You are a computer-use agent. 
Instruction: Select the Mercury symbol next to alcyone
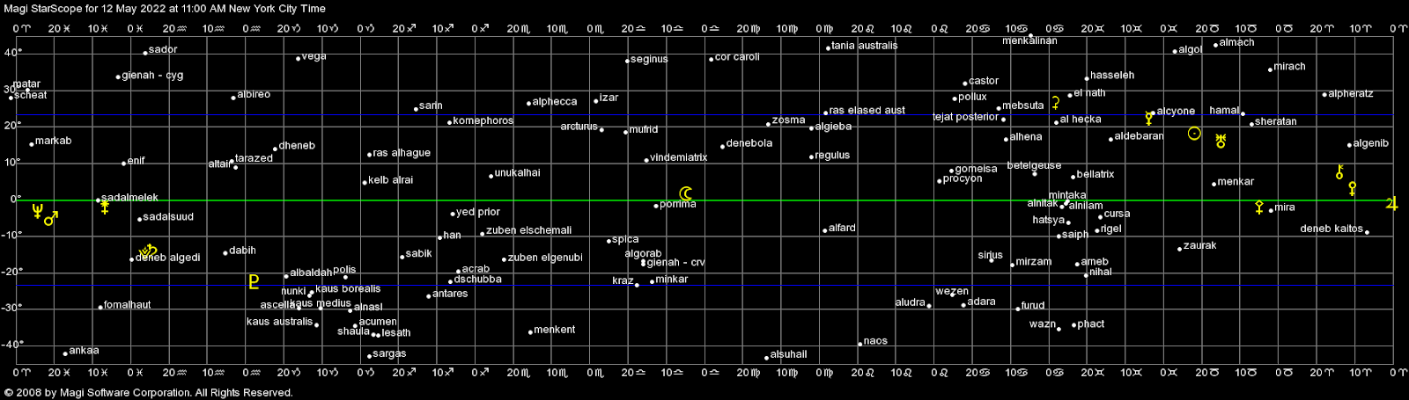tap(1149, 118)
